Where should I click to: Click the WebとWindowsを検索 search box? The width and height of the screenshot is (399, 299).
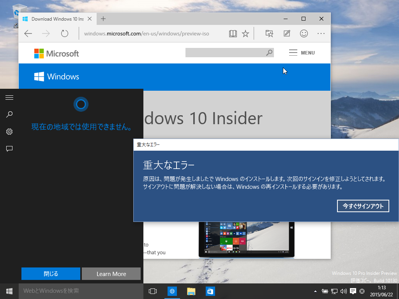pos(81,291)
